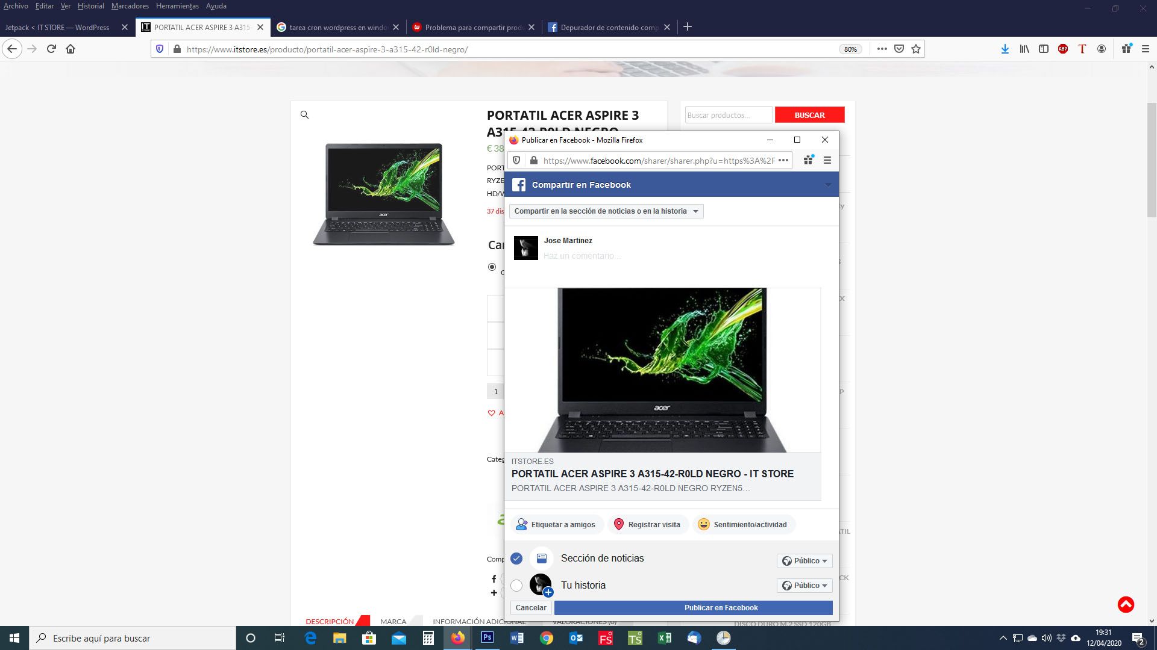Screen dimensions: 1157x650
Task: Select the Tu historia option
Action: [516, 586]
